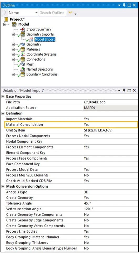Viewport: 140px width, 254px height.
Task: Maximize the Details of Model Import panel
Action: pos(129,90)
